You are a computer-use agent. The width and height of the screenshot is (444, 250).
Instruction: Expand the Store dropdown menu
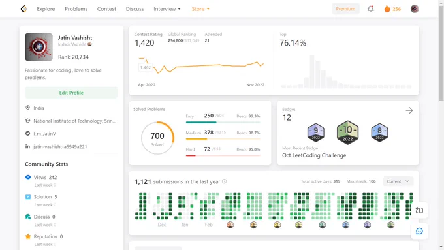point(200,9)
